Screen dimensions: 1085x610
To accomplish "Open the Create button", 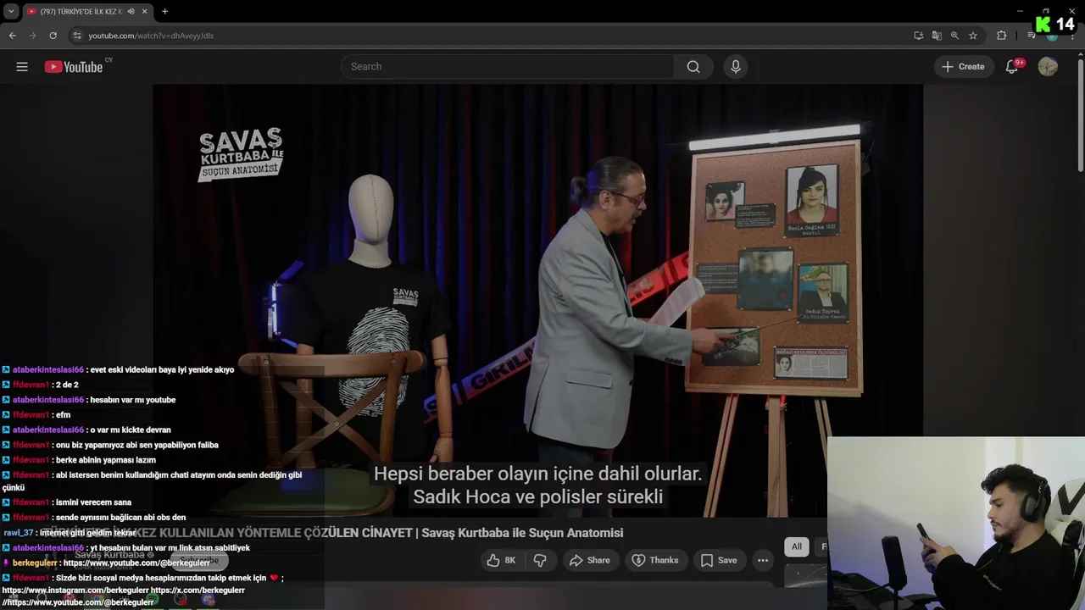I will click(x=963, y=67).
